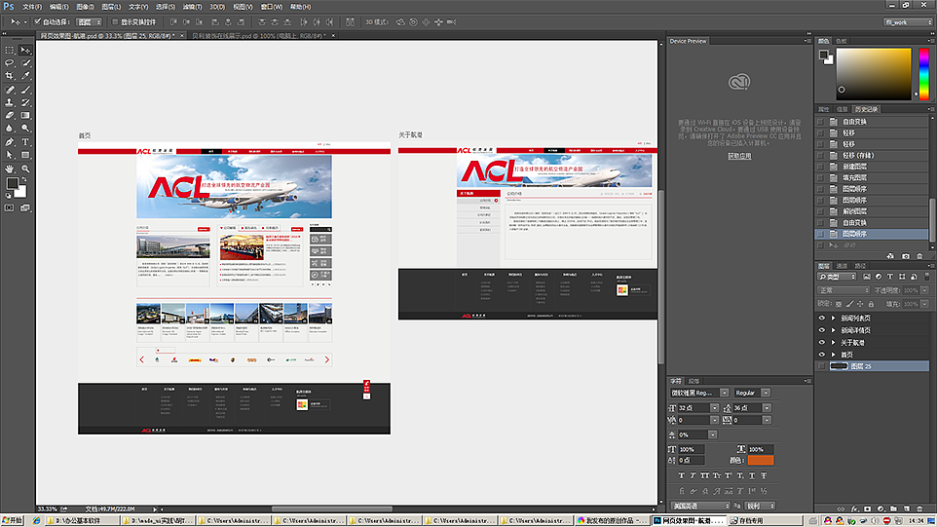Open the 存档专用 taskbar window

pyautogui.click(x=763, y=521)
